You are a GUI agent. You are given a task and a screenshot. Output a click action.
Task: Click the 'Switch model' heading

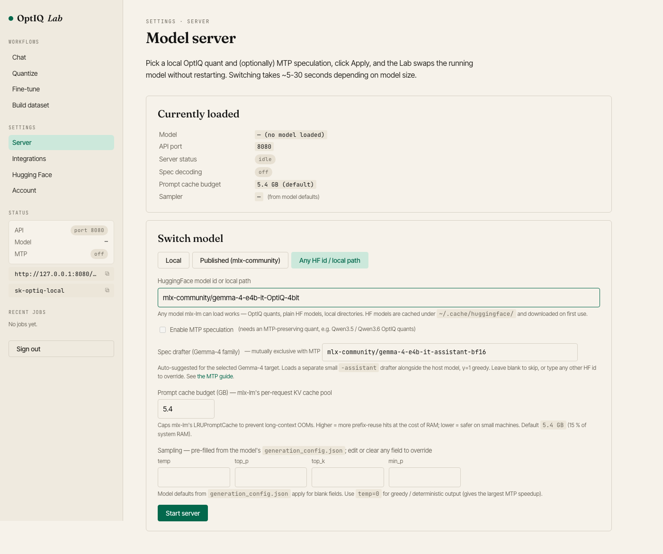click(190, 239)
